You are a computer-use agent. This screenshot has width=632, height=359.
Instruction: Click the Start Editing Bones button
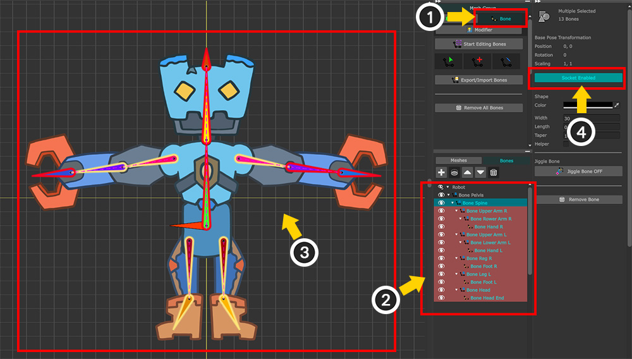[x=478, y=44]
